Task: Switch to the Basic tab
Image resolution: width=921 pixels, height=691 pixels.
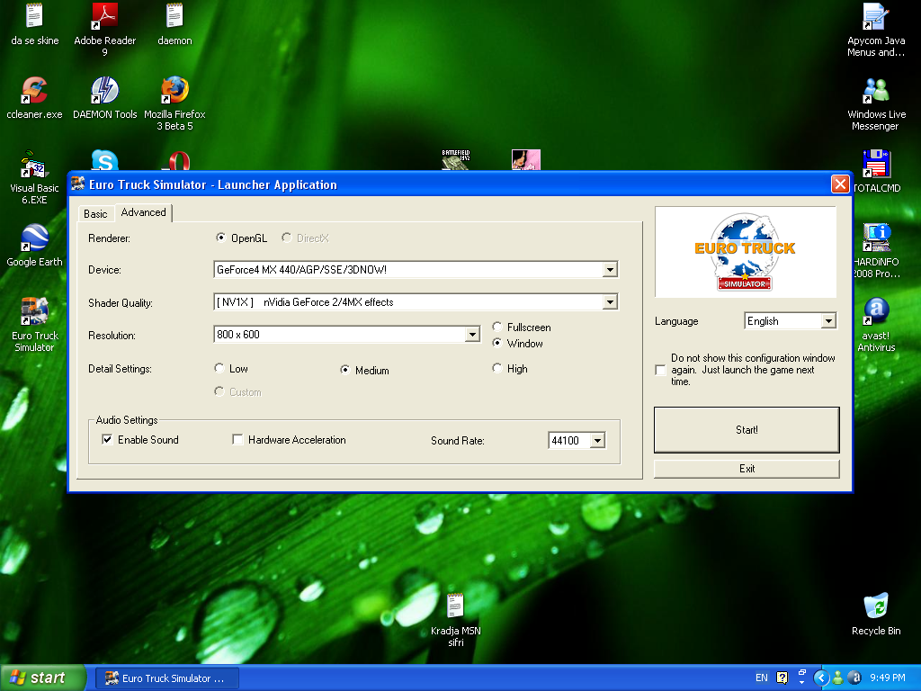Action: (x=95, y=214)
